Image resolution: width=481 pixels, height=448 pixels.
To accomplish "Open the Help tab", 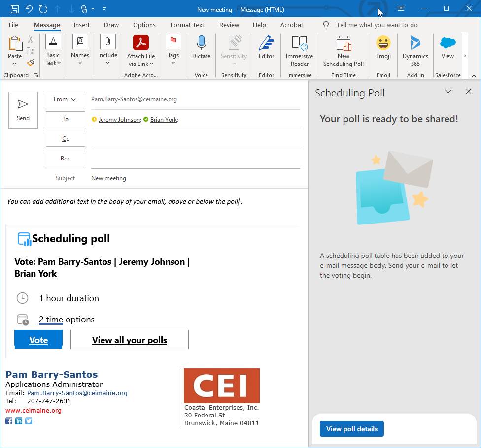I will point(259,25).
